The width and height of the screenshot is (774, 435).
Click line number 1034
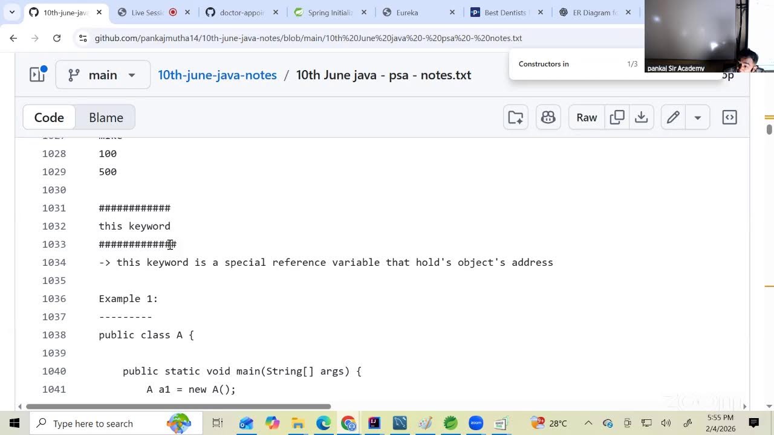coord(54,262)
